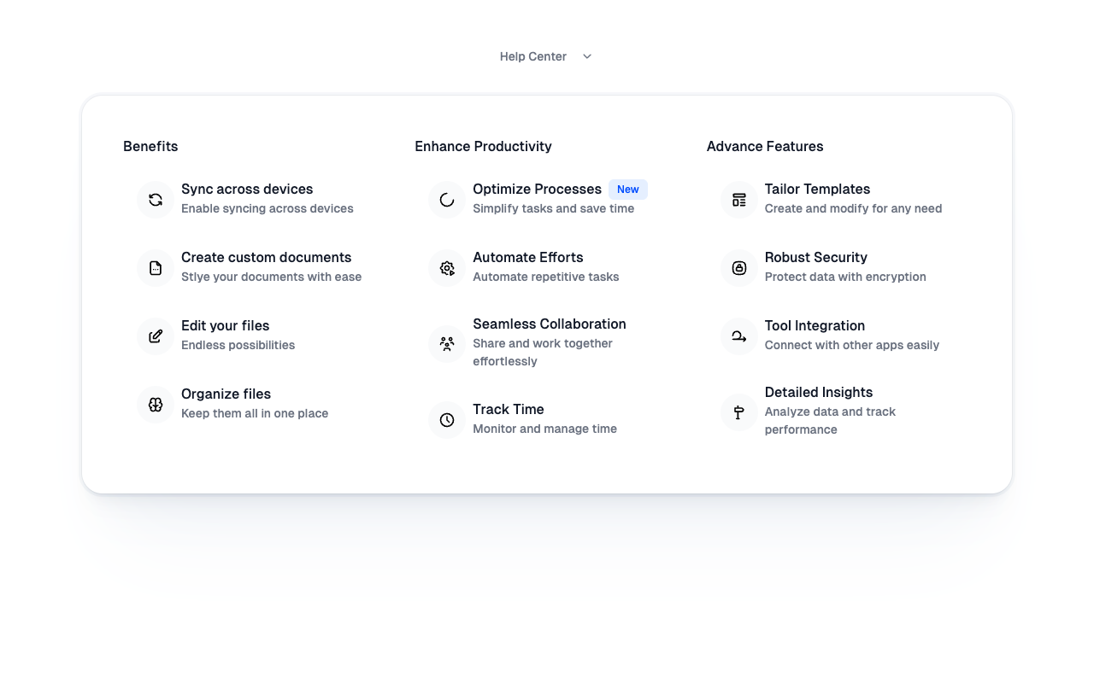The image size is (1094, 683).
Task: Click the Automate Efforts gear icon
Action: click(447, 268)
